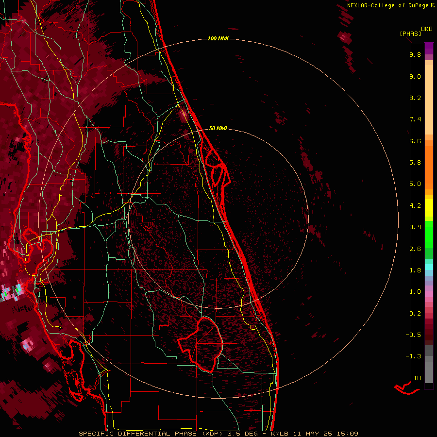Select the 5.8 scale value

415,163
